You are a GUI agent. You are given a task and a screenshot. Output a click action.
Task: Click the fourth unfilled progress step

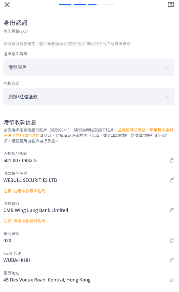(x=109, y=4)
